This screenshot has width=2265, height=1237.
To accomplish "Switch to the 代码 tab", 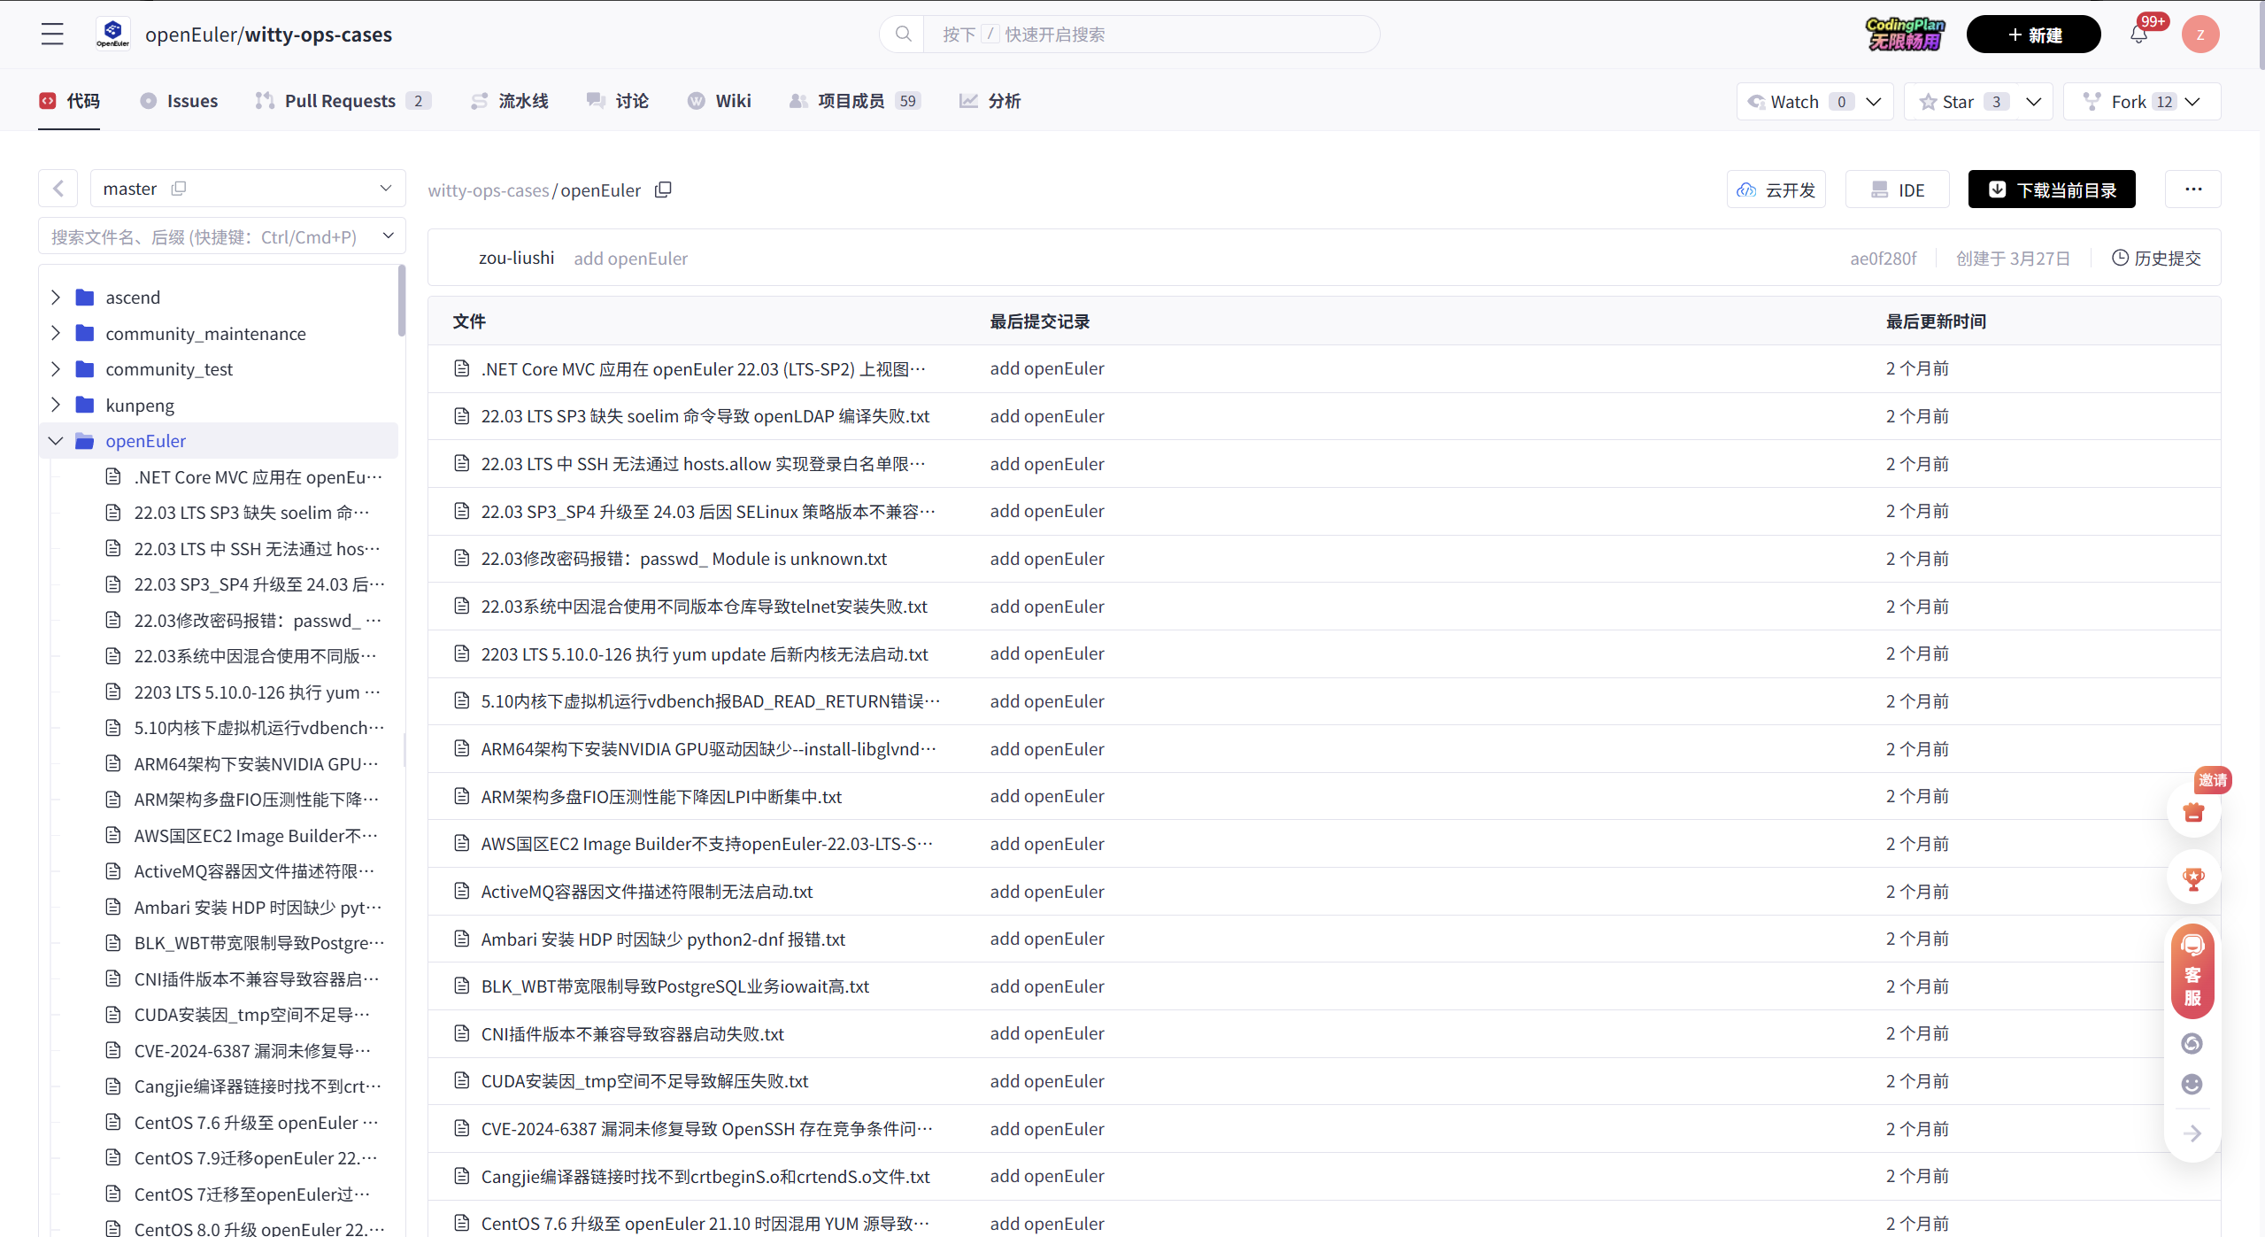I will [x=69, y=101].
